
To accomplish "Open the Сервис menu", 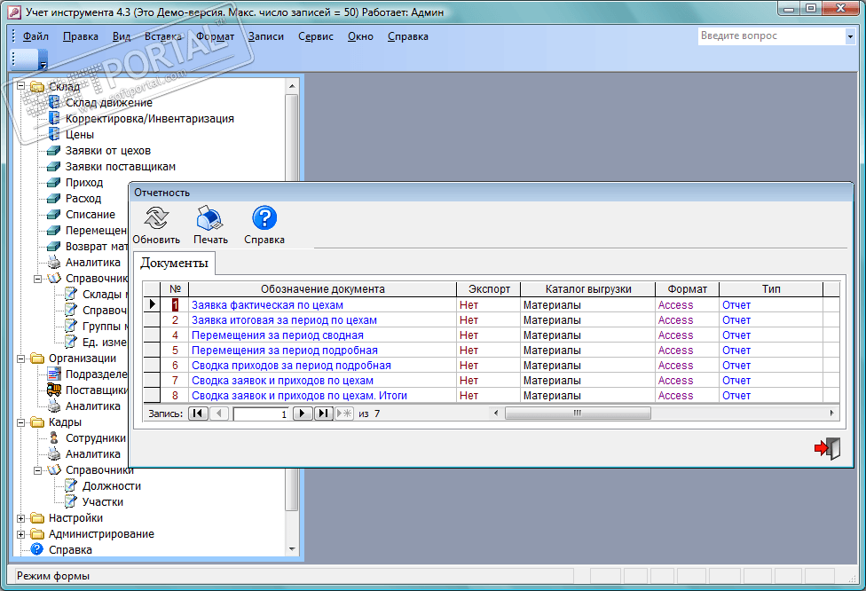I will coord(316,36).
